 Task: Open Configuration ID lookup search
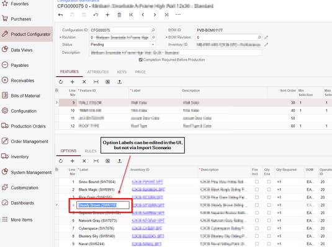[x=153, y=30]
